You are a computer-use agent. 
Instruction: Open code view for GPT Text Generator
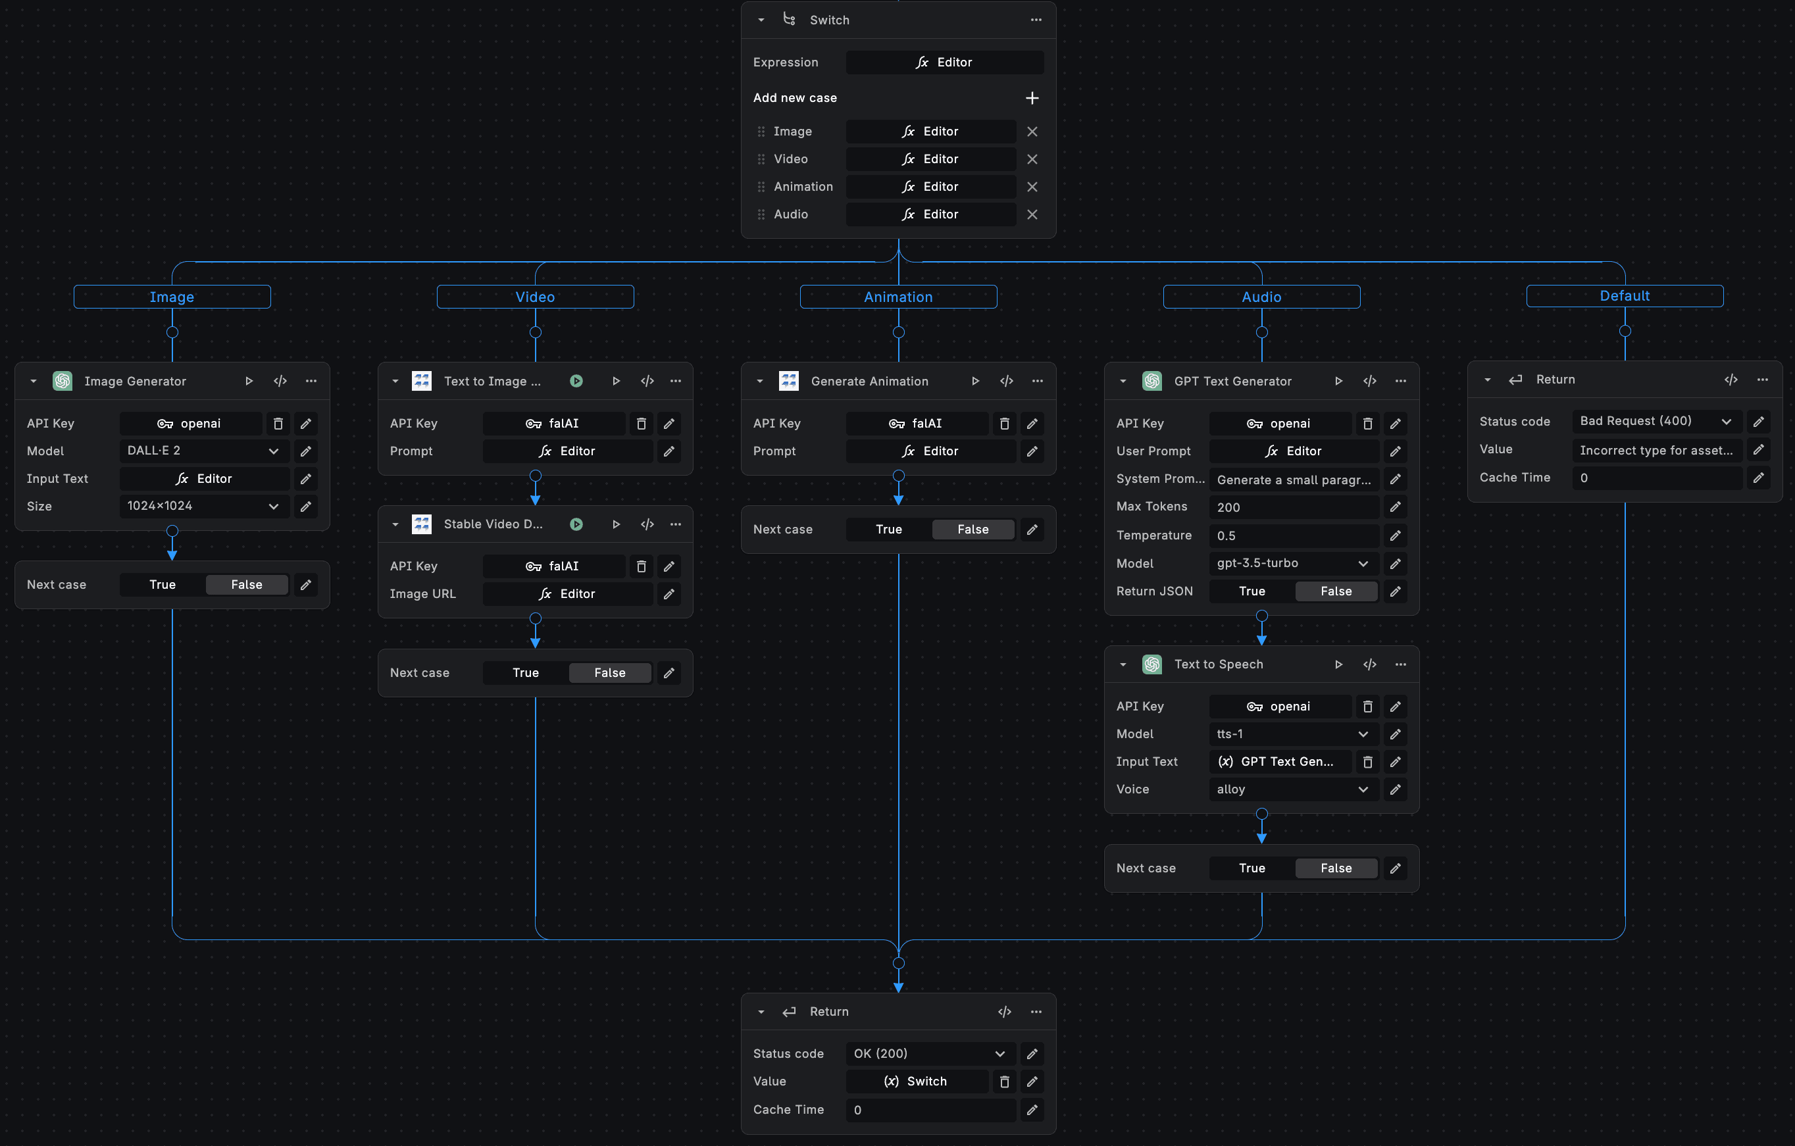(1369, 381)
